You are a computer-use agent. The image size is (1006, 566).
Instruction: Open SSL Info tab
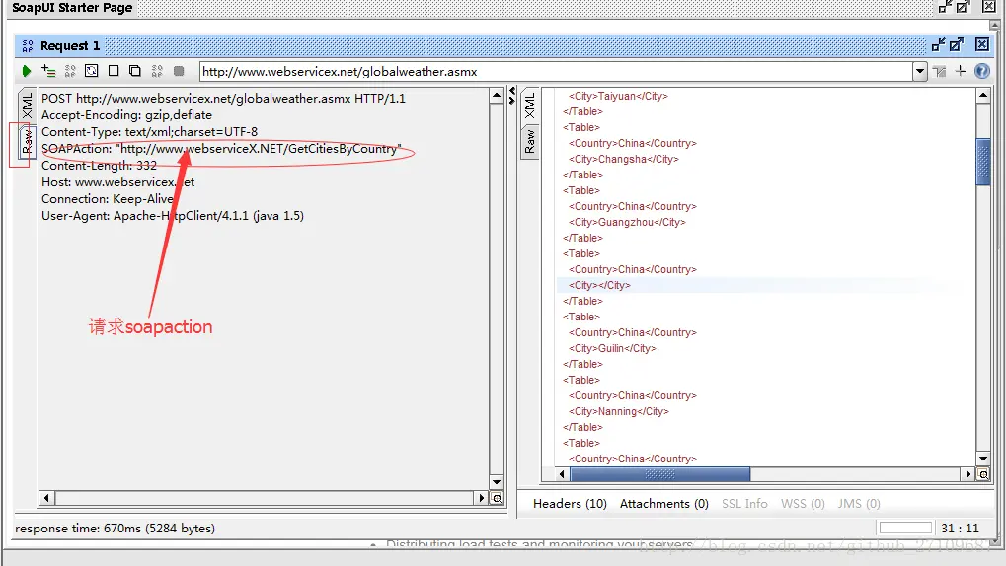pyautogui.click(x=744, y=504)
